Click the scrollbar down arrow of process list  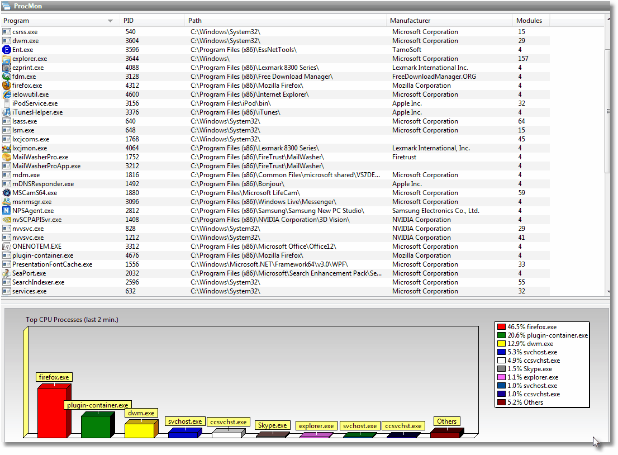coord(608,292)
